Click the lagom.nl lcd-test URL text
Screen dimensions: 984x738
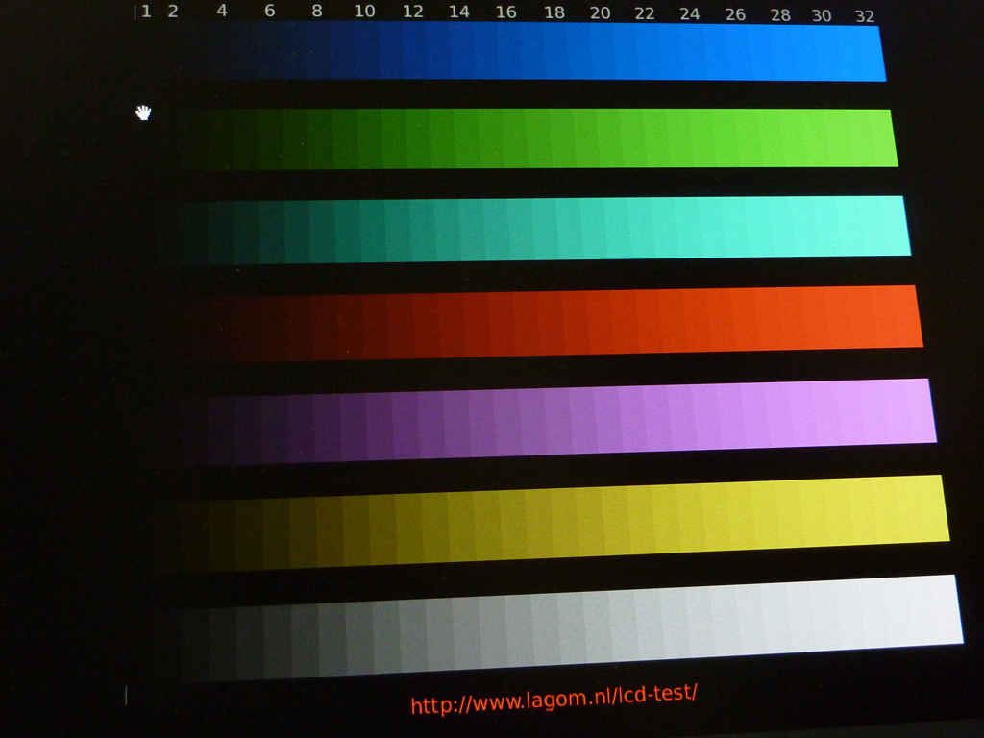pyautogui.click(x=553, y=699)
